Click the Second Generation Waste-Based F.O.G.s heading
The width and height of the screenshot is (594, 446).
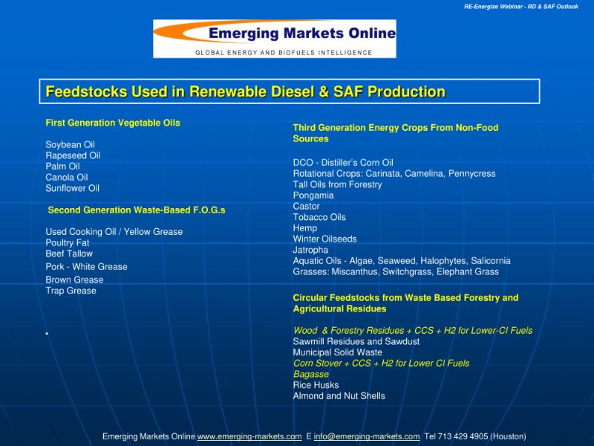[x=136, y=210]
